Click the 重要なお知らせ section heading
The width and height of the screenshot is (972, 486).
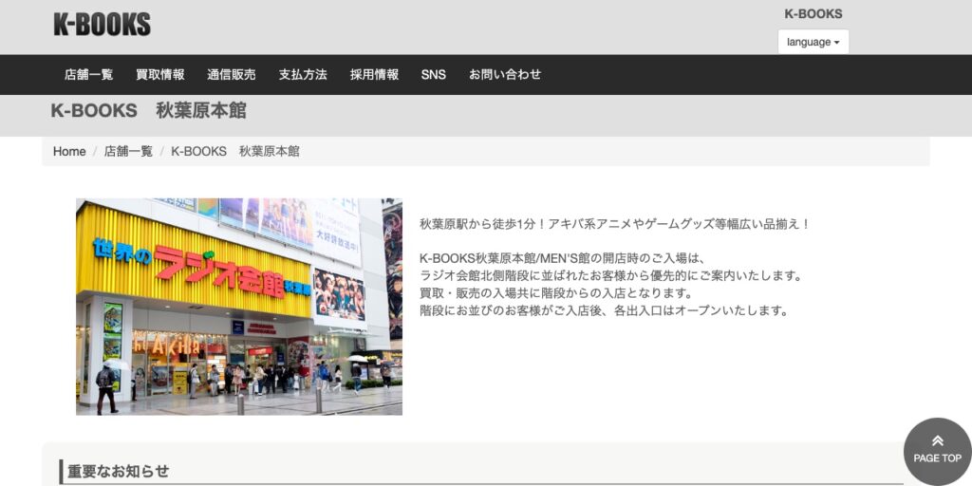pyautogui.click(x=118, y=471)
